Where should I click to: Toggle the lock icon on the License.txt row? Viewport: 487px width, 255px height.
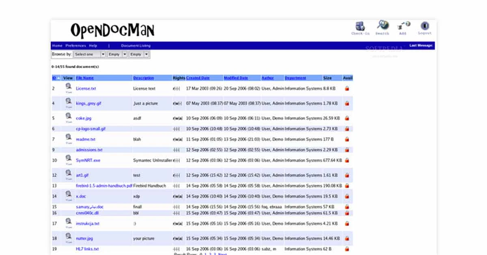click(347, 88)
